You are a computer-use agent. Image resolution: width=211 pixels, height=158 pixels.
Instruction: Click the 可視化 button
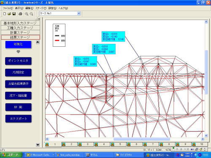(x=18, y=44)
